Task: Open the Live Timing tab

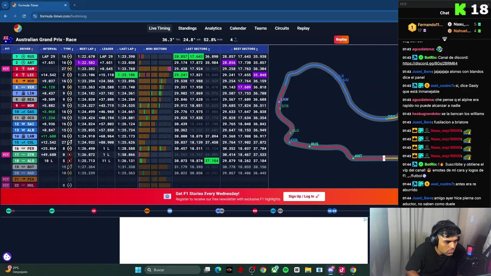Action: click(159, 28)
